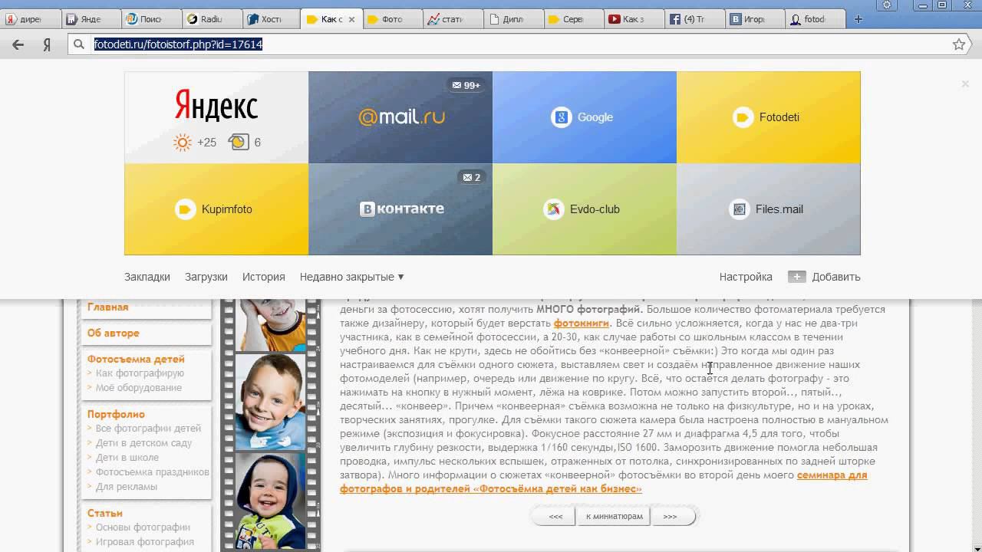Viewport: 982px width, 552px height.
Task: Open the browser settings gear
Action: pos(887,5)
